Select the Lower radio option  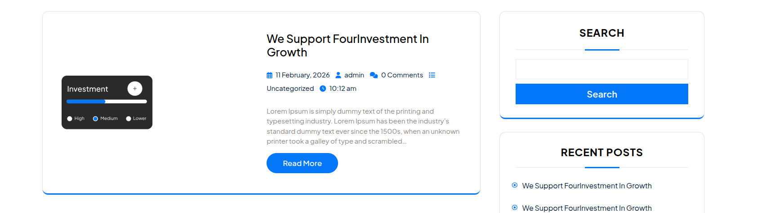point(129,119)
